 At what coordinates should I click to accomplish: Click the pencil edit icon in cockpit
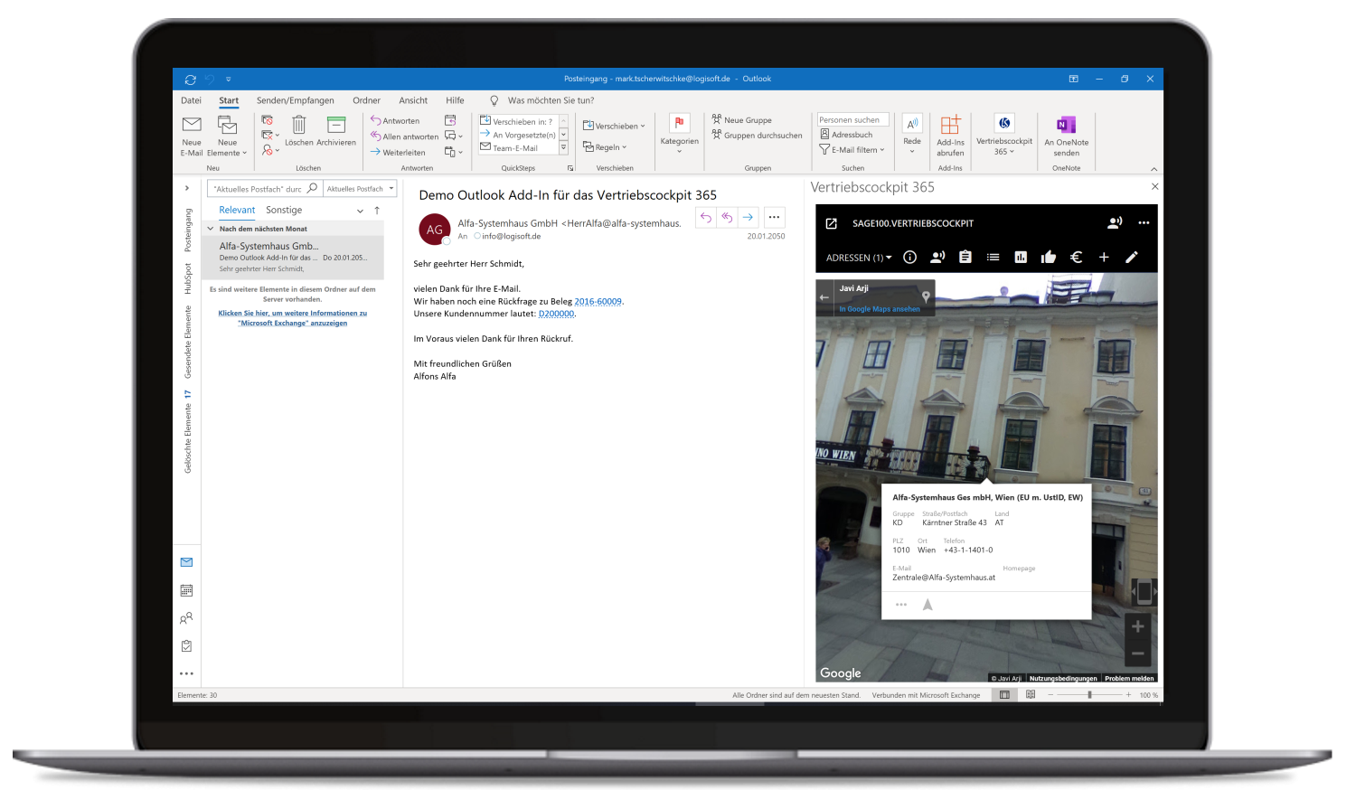(x=1131, y=258)
